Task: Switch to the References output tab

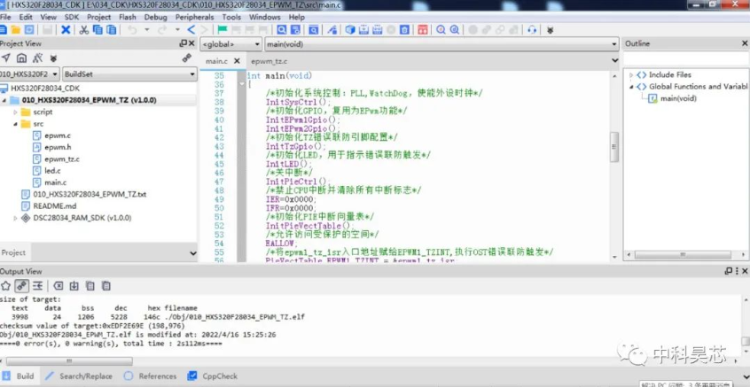Action: coord(150,376)
